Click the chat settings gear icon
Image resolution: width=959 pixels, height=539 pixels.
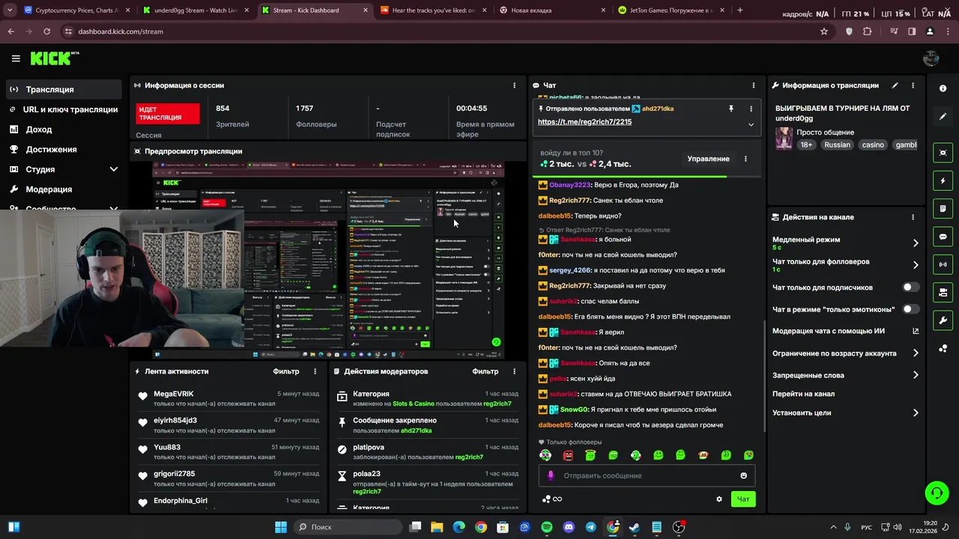coord(719,499)
